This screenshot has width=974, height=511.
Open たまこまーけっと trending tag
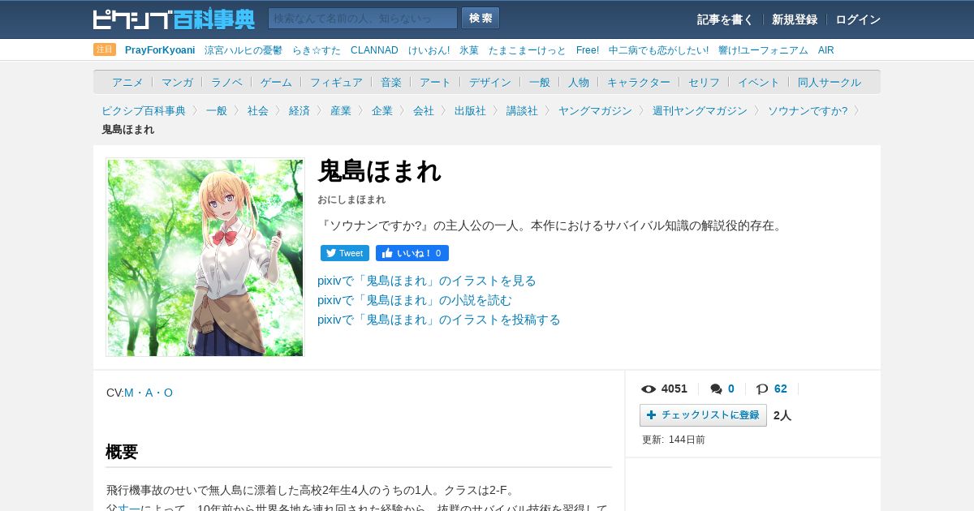(x=528, y=50)
